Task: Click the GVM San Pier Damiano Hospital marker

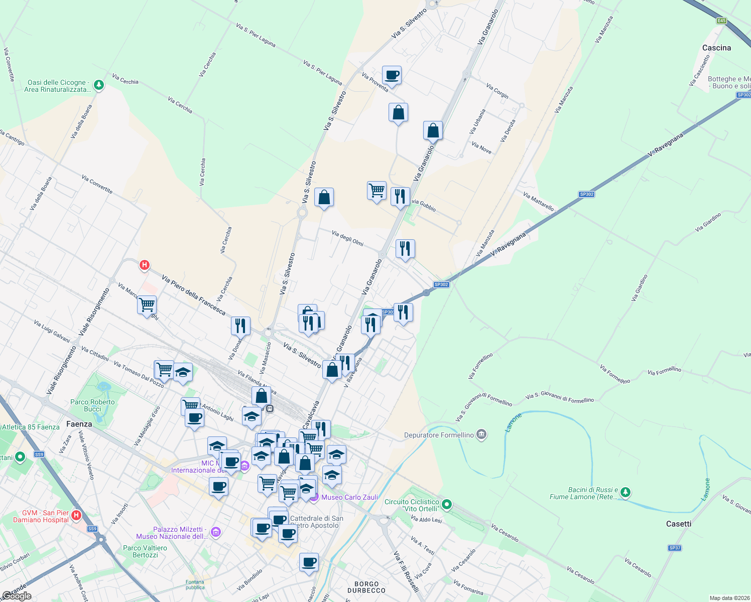Action: point(76,515)
